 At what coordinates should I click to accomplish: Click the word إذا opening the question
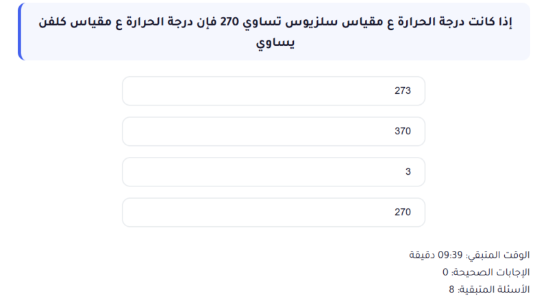[506, 21]
